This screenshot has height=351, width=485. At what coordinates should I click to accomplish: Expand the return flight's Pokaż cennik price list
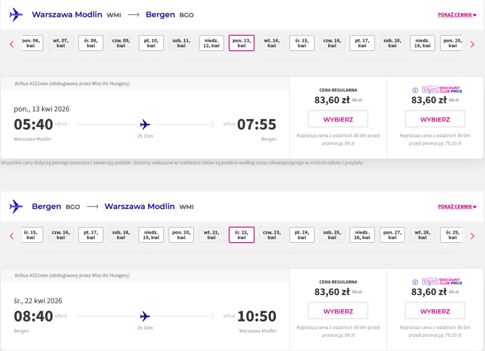point(457,207)
